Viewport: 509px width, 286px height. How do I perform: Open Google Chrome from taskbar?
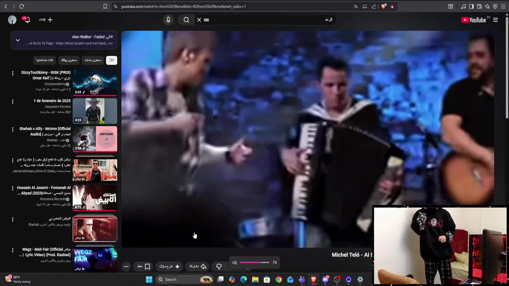pyautogui.click(x=278, y=280)
